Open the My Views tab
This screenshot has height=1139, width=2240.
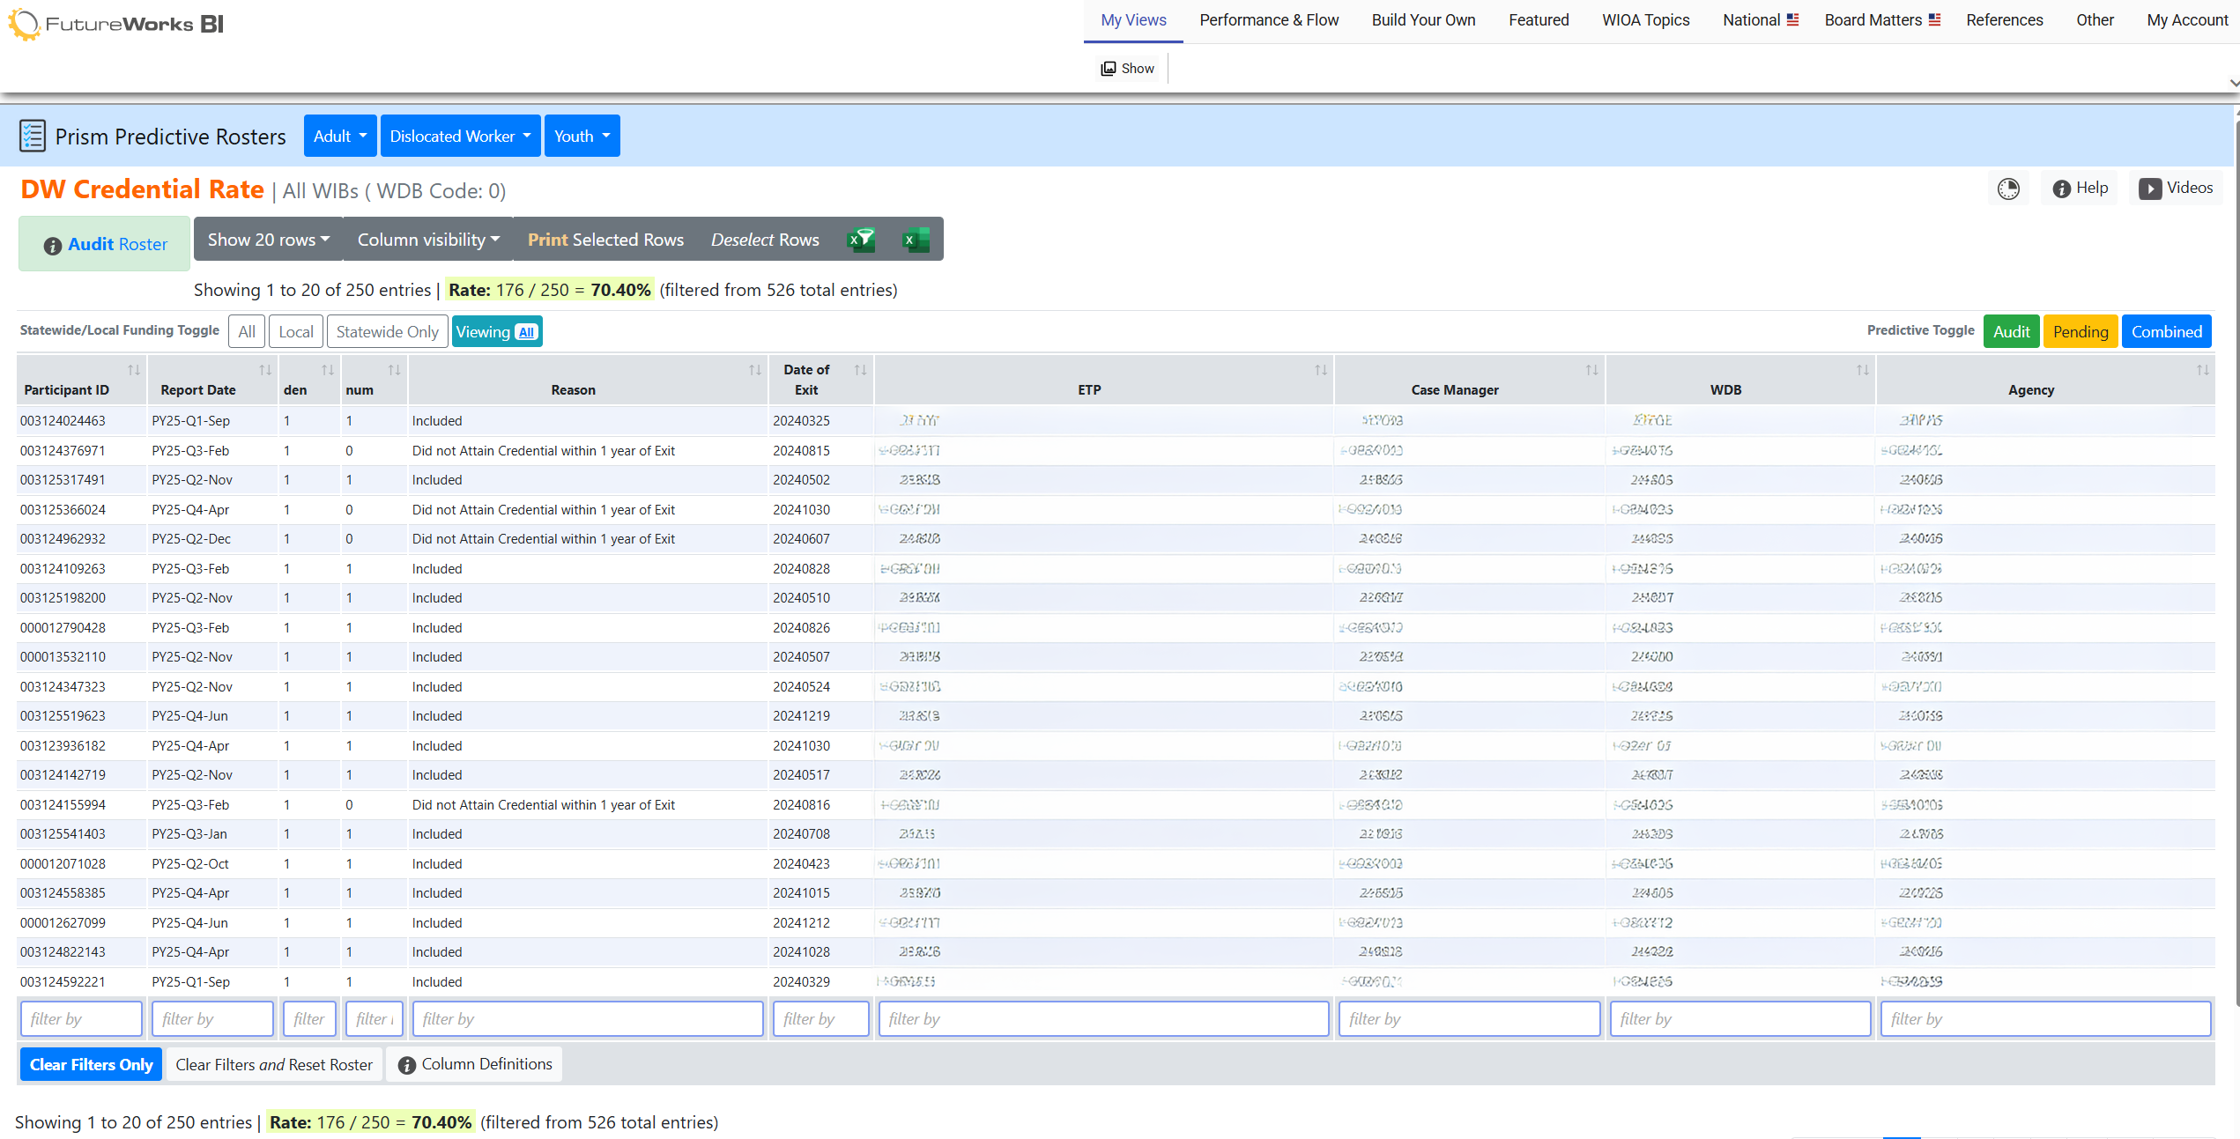coord(1133,20)
